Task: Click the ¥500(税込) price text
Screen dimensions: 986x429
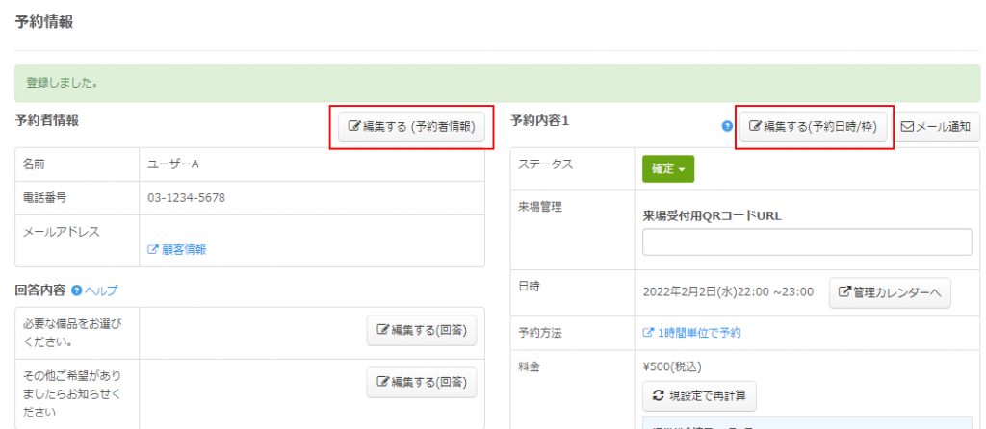Action: (672, 366)
